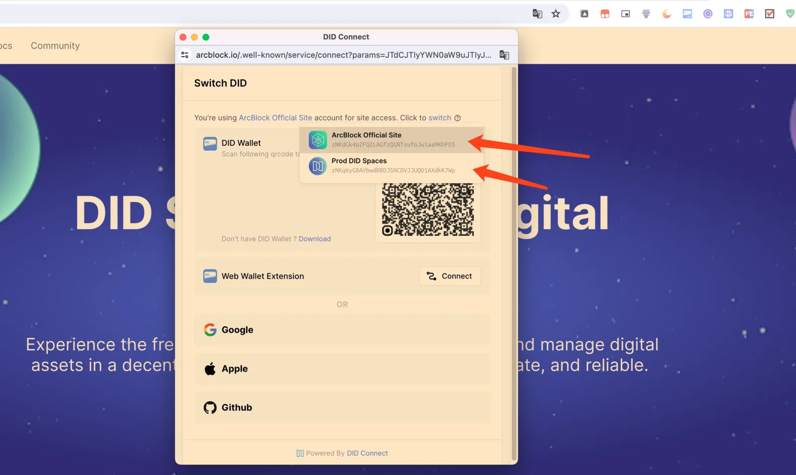Connect using Web Wallet Extension button
This screenshot has width=796, height=475.
tap(450, 276)
